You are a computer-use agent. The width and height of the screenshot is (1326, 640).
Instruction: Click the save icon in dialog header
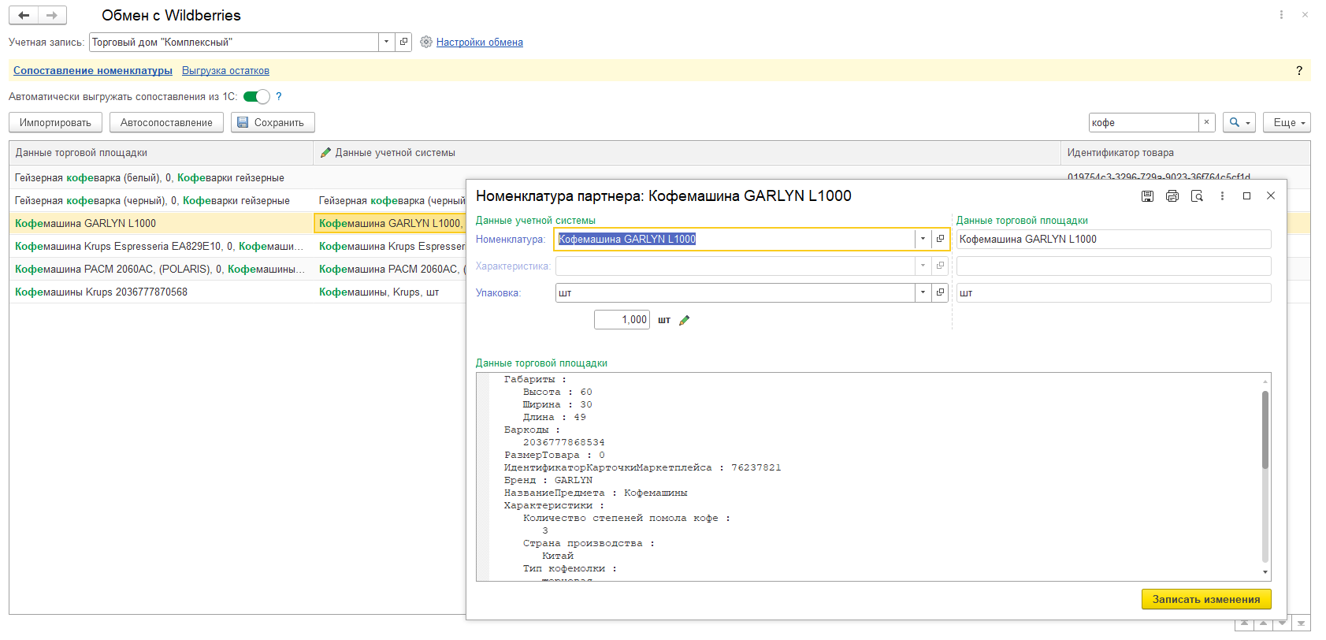(x=1147, y=196)
